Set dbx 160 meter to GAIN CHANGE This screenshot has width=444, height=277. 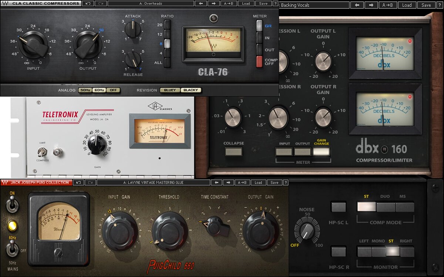click(x=321, y=152)
